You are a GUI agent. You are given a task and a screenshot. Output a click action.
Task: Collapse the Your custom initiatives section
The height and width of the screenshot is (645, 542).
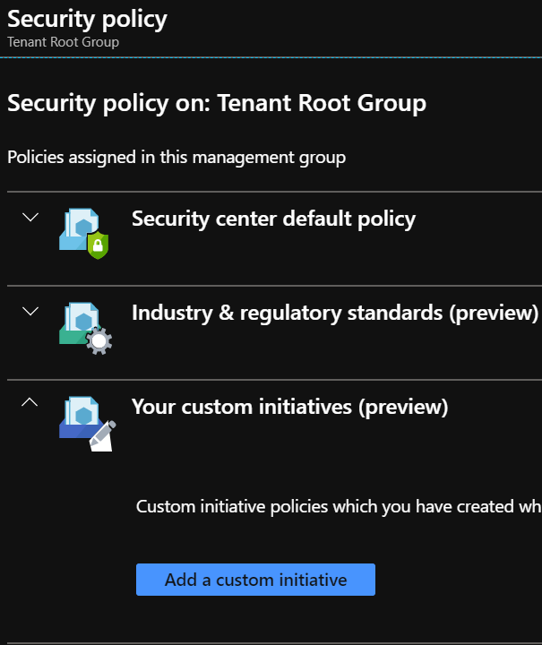pos(30,404)
